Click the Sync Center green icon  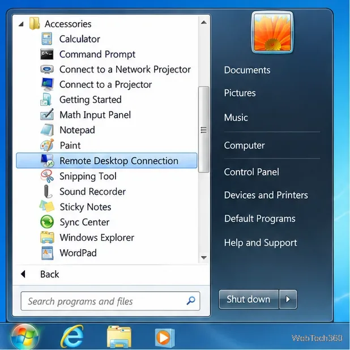tap(47, 222)
